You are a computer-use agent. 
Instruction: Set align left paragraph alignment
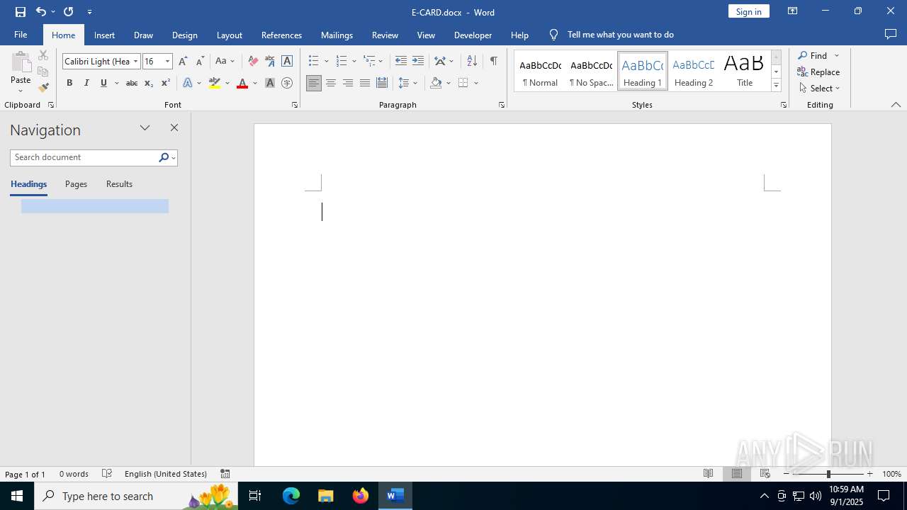pos(314,83)
